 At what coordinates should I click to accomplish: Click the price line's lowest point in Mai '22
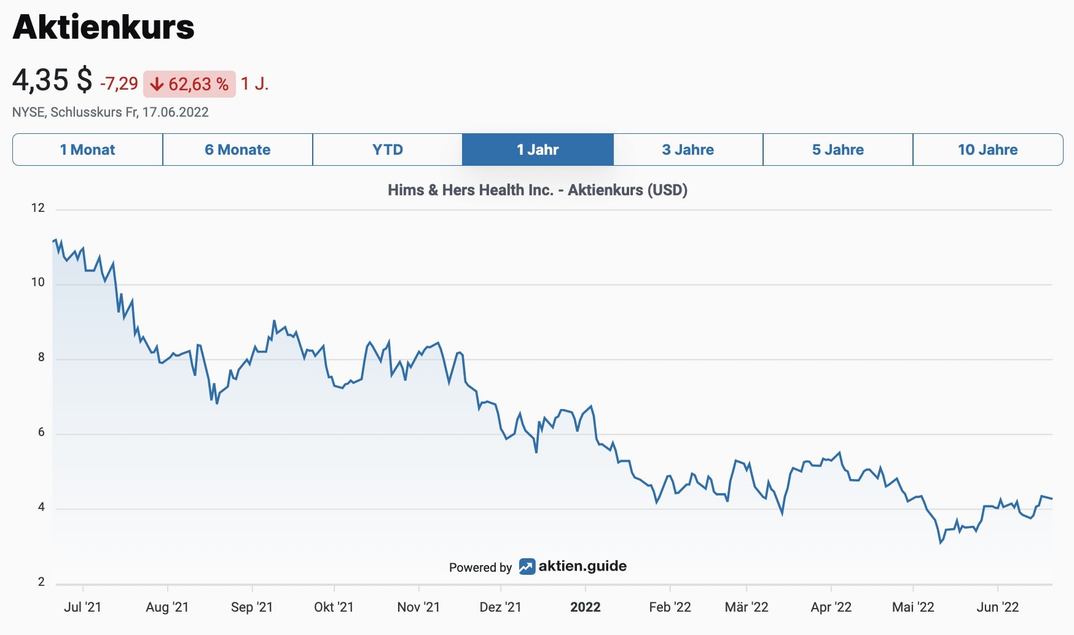point(941,543)
